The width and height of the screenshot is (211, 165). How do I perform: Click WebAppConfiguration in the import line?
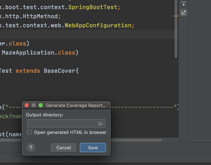pyautogui.click(x=98, y=26)
